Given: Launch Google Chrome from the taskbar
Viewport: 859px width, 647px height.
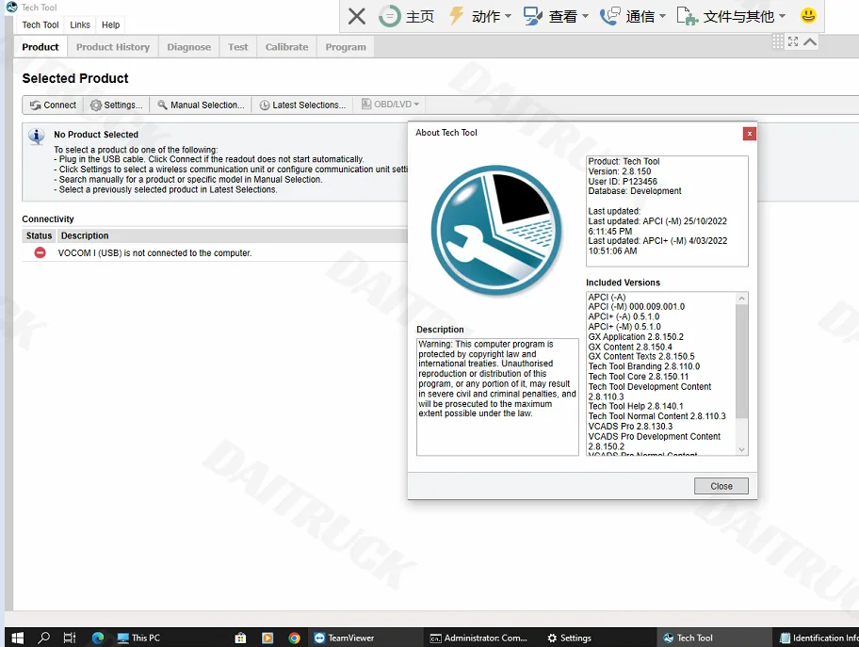Looking at the screenshot, I should (x=294, y=638).
